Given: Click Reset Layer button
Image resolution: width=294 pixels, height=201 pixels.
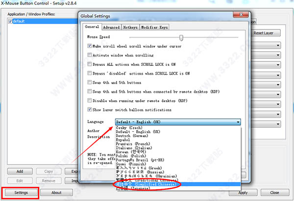Looking at the screenshot, I should tap(266, 33).
